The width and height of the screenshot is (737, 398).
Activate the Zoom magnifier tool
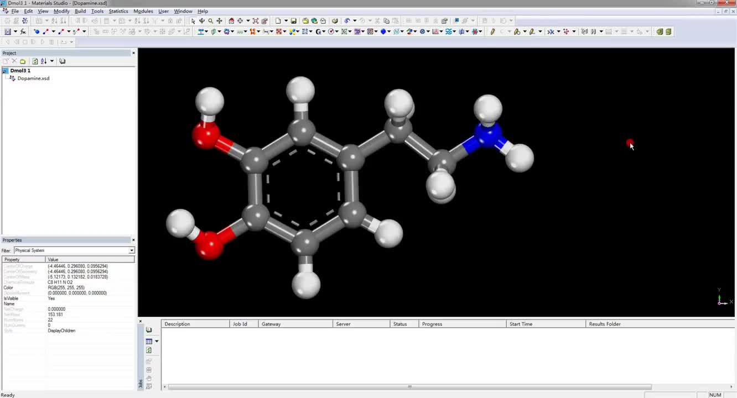(210, 21)
